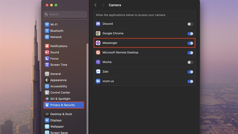238x134 pixels.
Task: Enable camera access for Mocha
Action: pyautogui.click(x=190, y=62)
